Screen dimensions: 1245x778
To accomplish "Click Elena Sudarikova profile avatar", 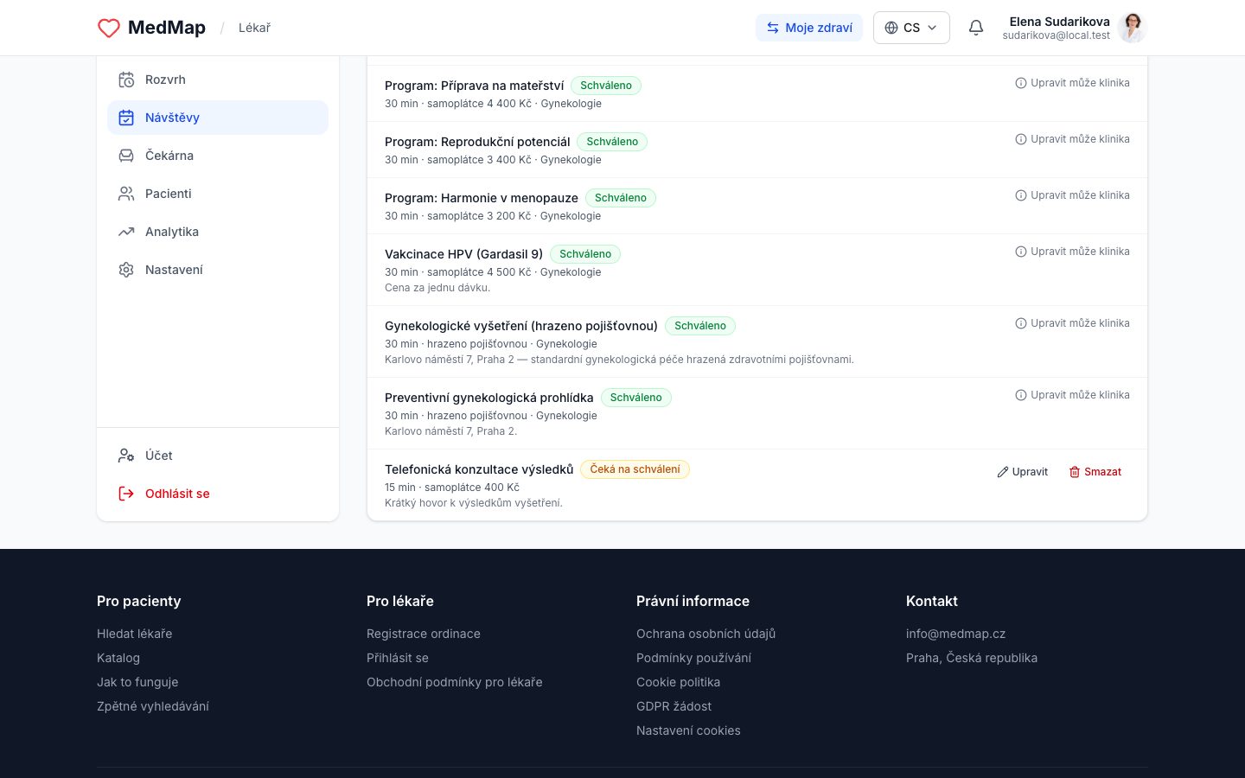I will tap(1132, 28).
